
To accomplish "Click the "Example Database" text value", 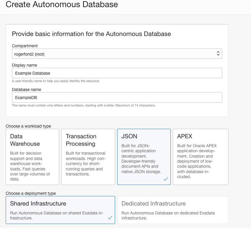I will point(34,73).
